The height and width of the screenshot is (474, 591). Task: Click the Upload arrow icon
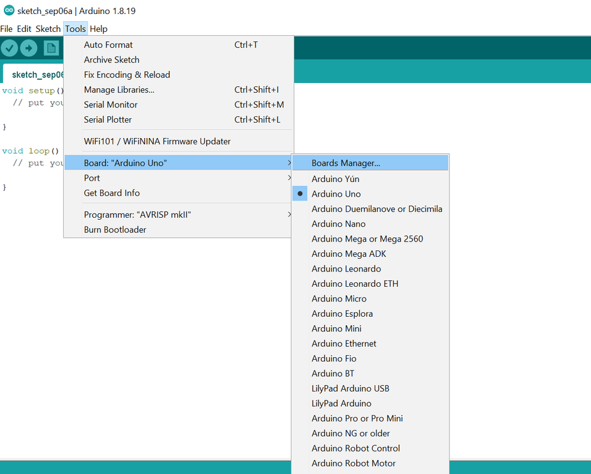(28, 48)
